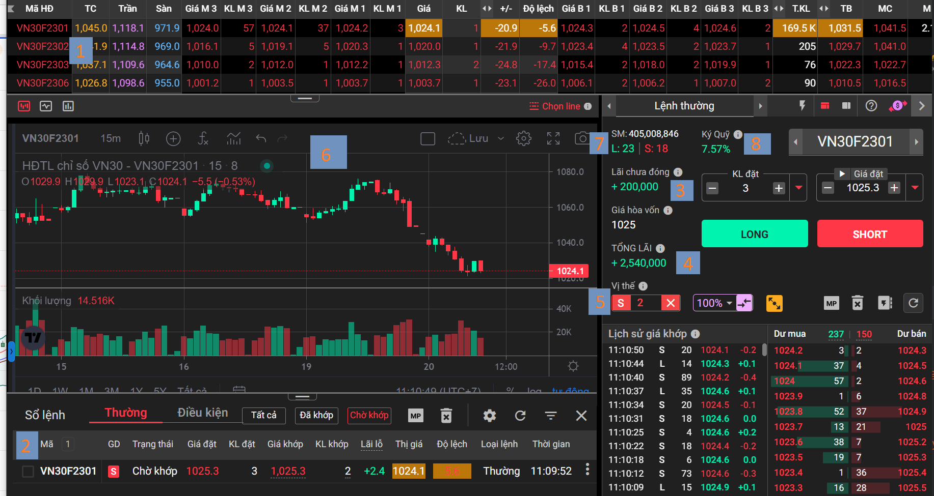Switch to the Thường tab
The image size is (934, 496).
tap(126, 413)
